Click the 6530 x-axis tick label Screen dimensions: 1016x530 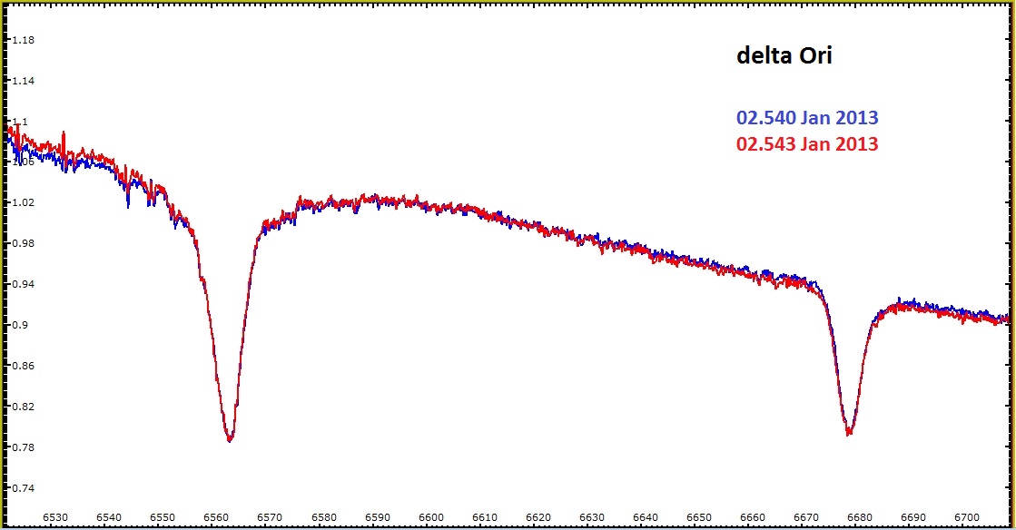click(56, 517)
